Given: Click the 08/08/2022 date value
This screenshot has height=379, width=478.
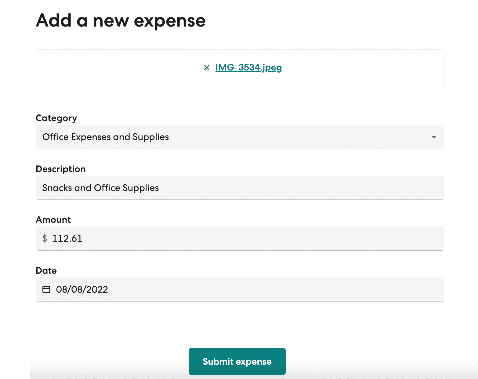Looking at the screenshot, I should pos(82,289).
